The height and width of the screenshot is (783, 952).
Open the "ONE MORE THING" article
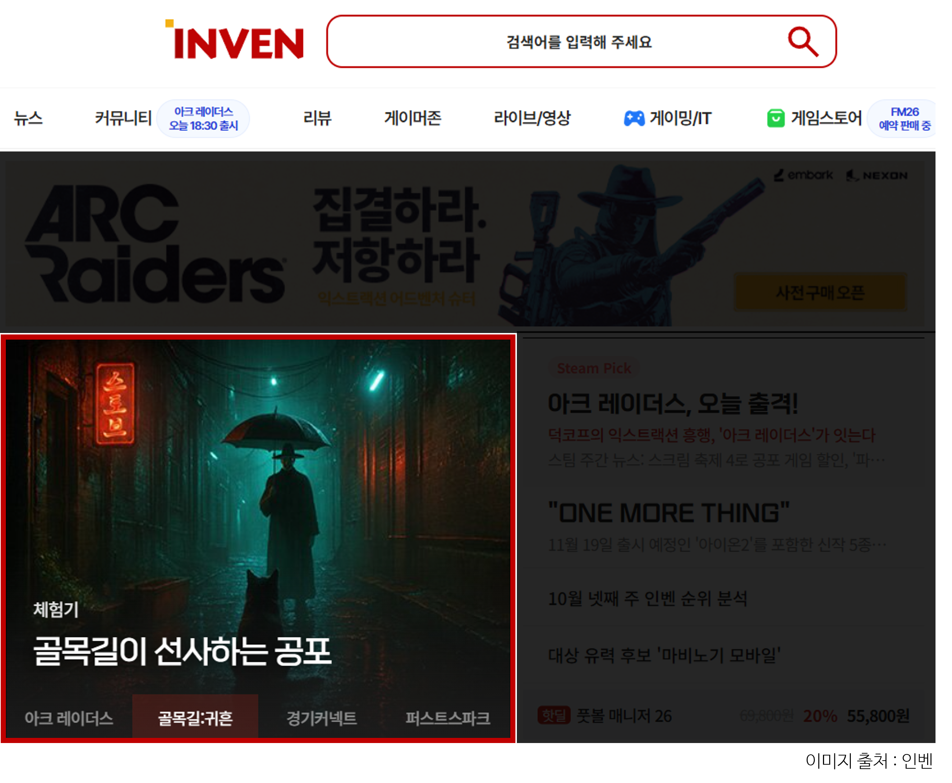[669, 513]
